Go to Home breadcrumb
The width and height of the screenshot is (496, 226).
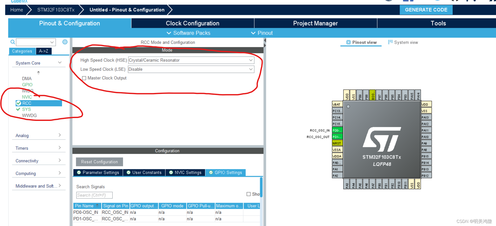point(17,10)
